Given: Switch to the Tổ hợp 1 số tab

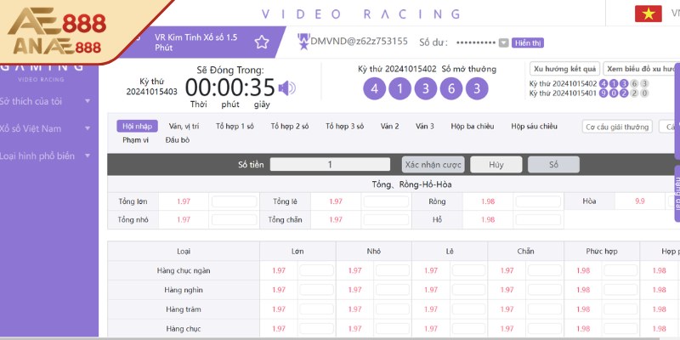Looking at the screenshot, I should (235, 126).
